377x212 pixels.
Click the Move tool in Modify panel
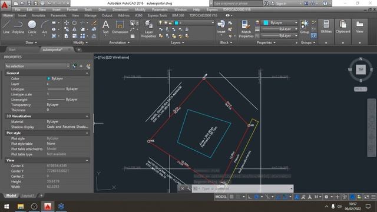(x=67, y=22)
